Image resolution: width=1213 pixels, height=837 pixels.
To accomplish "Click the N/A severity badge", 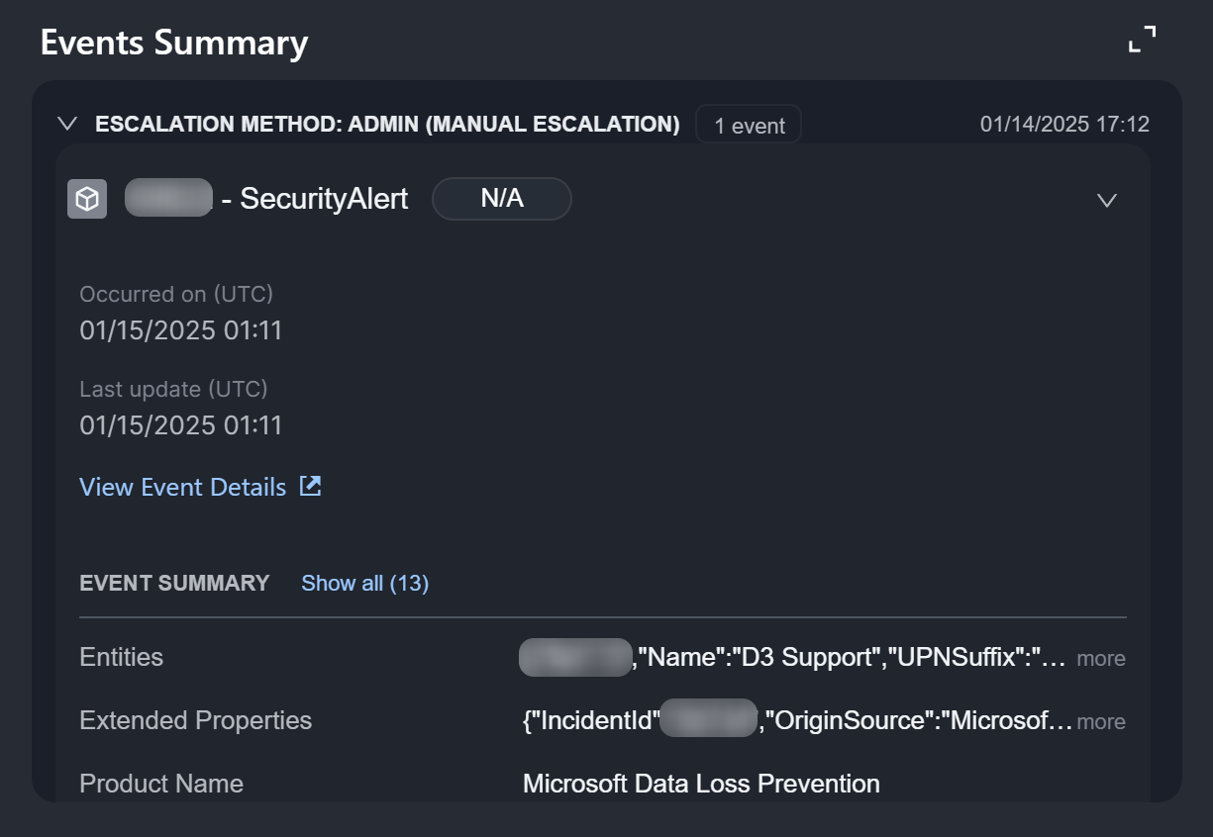I will (x=501, y=199).
